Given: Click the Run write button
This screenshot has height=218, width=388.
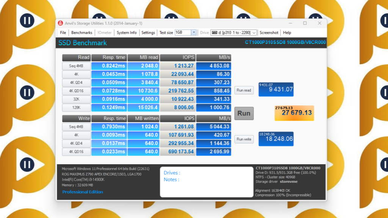Looking at the screenshot, I should coord(244,139).
